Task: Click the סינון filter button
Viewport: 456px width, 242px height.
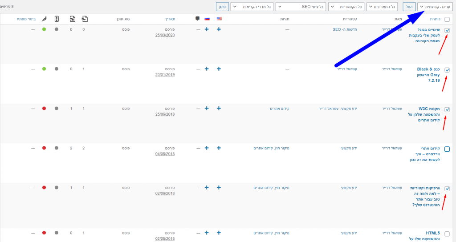Action: 223,7
